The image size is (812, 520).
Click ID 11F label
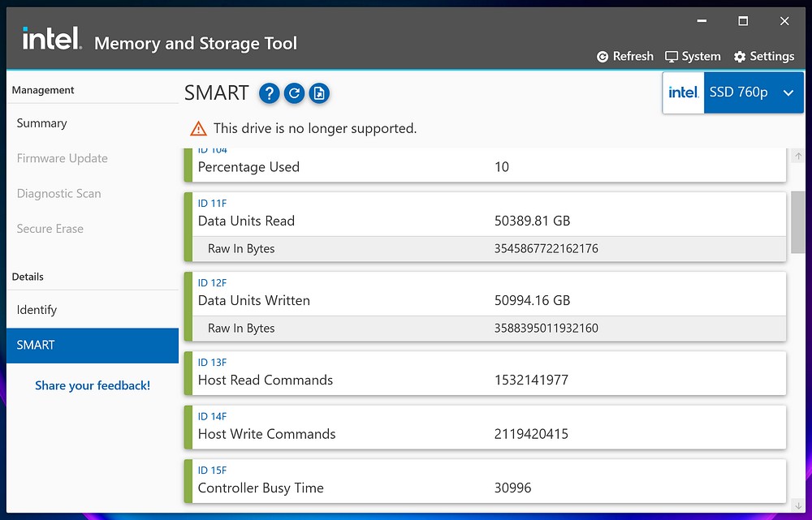[212, 204]
